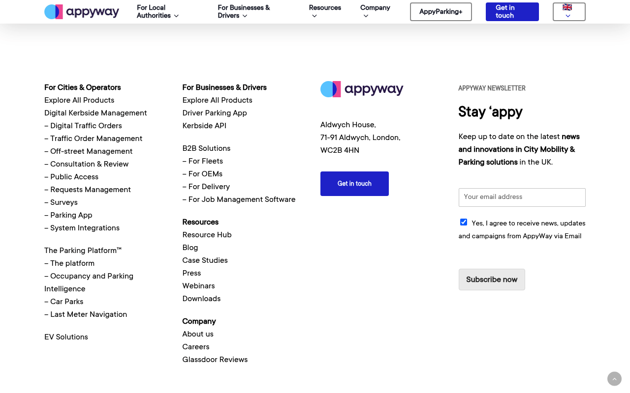Open Explore All Products under Businesses & Drivers
The image size is (630, 393).
tap(218, 100)
